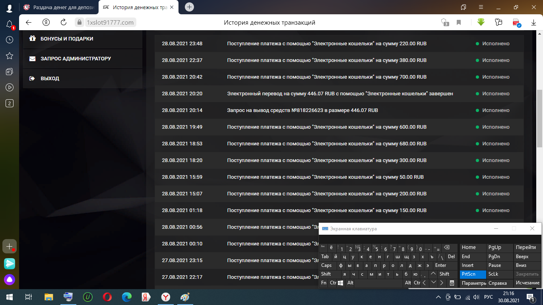This screenshot has width=543, height=305.
Task: Open the messenger paper-plane icon in sidebar
Action: click(x=10, y=263)
